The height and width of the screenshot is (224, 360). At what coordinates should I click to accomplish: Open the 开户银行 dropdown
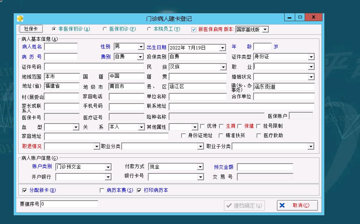(x=108, y=177)
